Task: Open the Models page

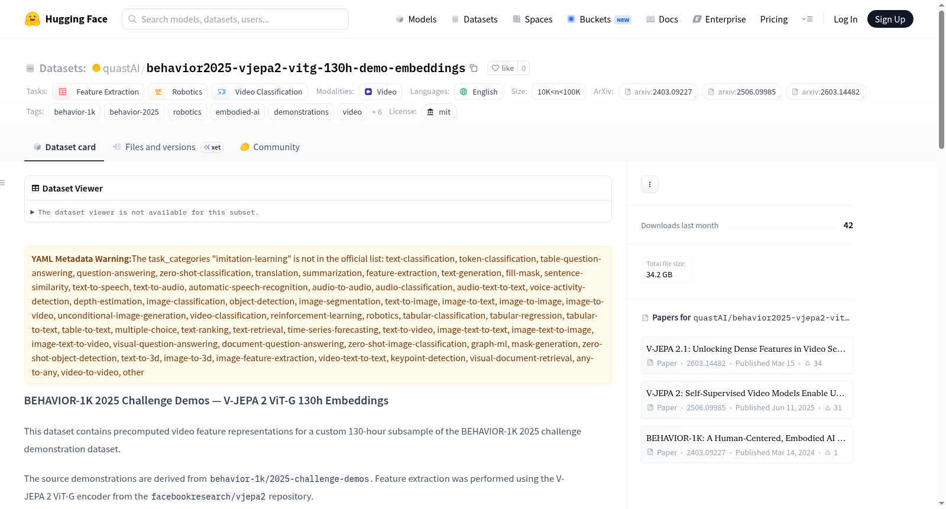Action: pos(416,19)
